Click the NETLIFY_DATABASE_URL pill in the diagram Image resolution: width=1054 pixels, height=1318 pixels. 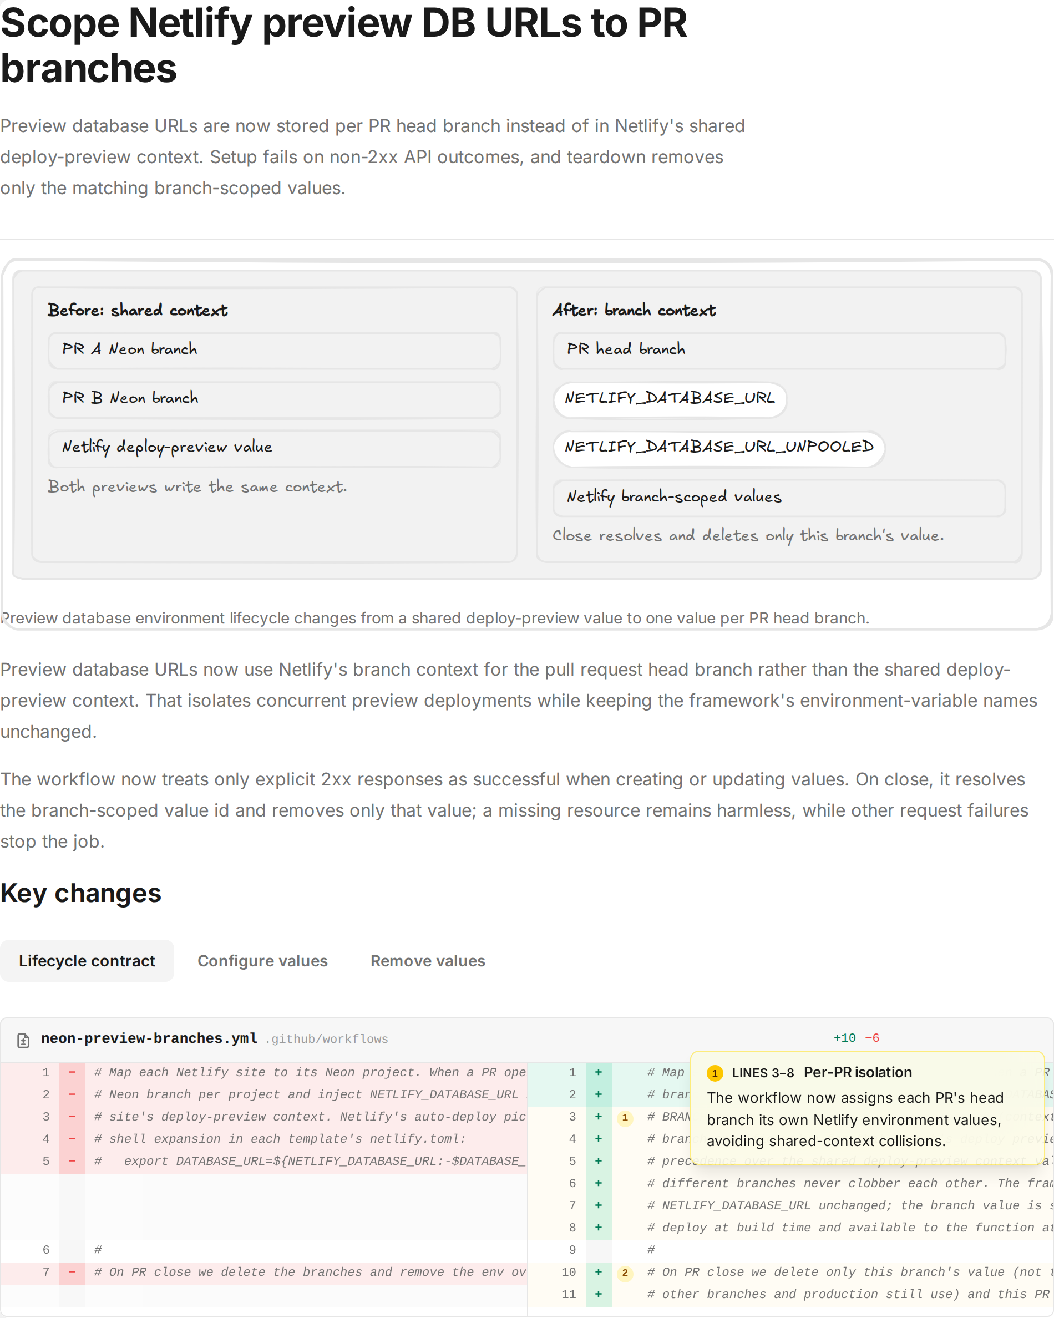pyautogui.click(x=670, y=399)
